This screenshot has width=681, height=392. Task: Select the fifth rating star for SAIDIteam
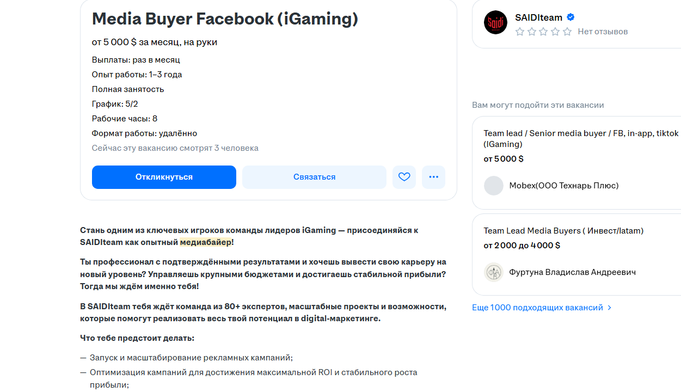click(567, 32)
